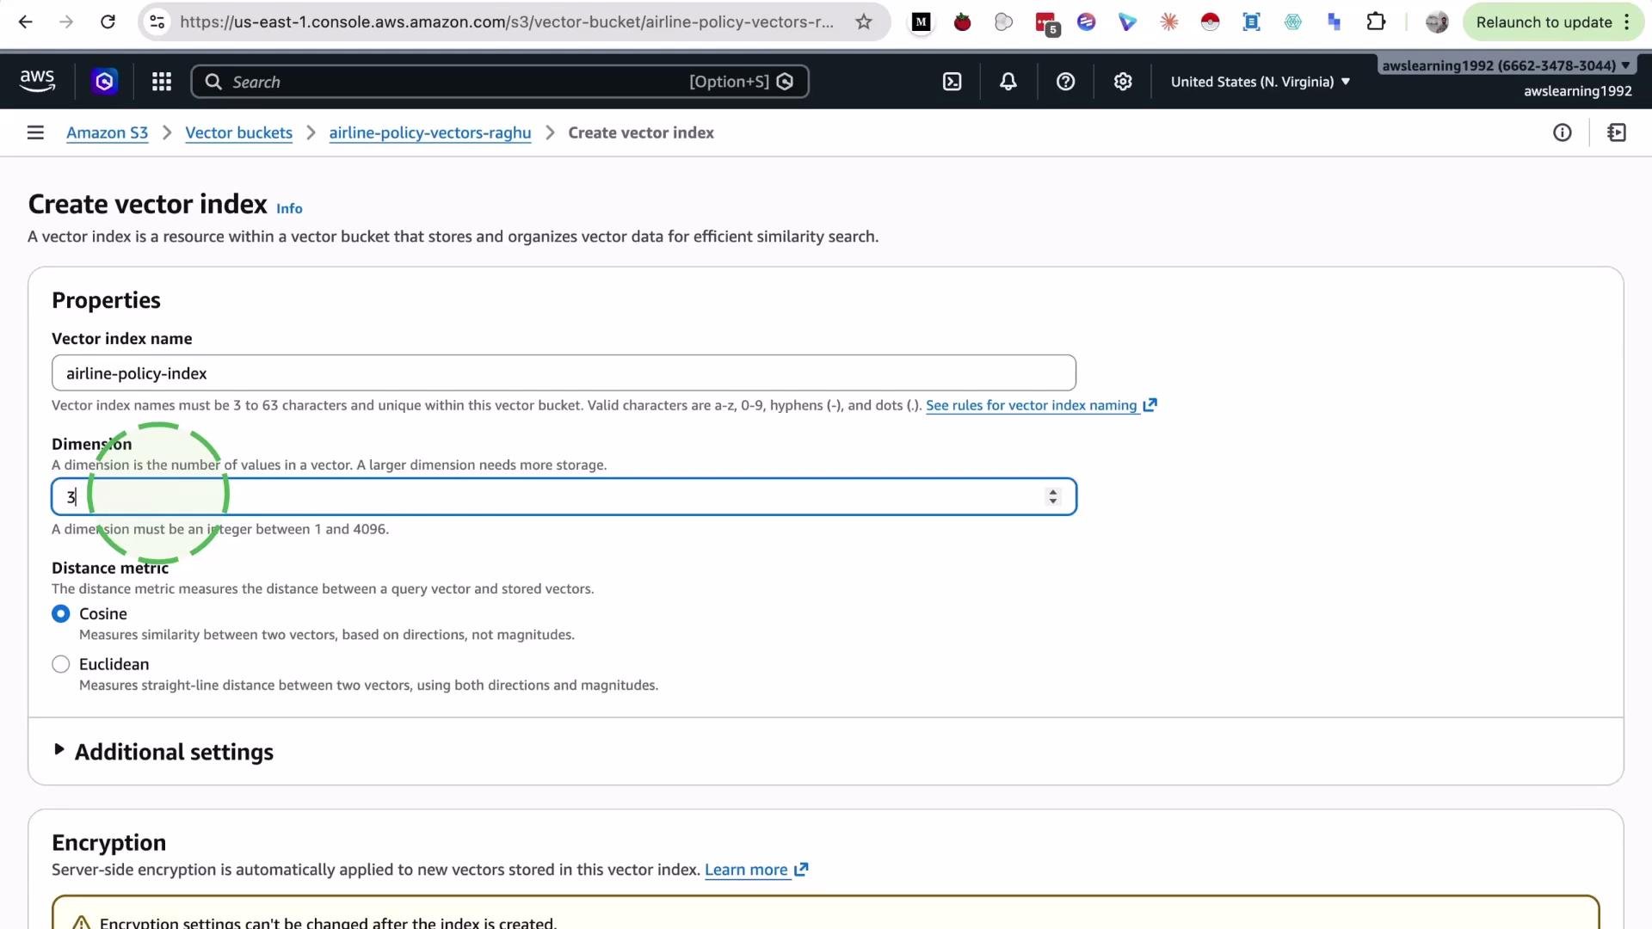Focus the Vector index name field

coord(564,373)
